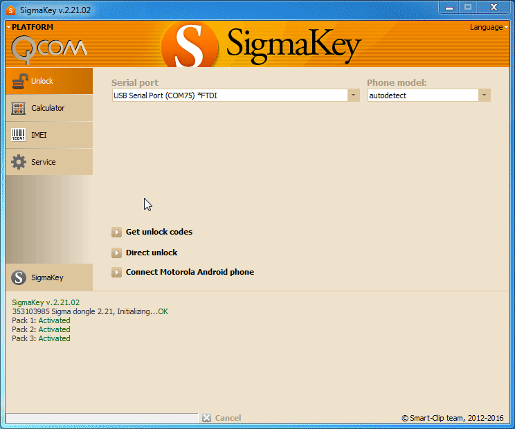Select the Service gear icon
Image resolution: width=515 pixels, height=429 pixels.
click(19, 162)
